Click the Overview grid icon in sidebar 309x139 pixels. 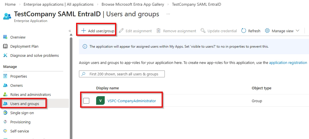[5, 37]
